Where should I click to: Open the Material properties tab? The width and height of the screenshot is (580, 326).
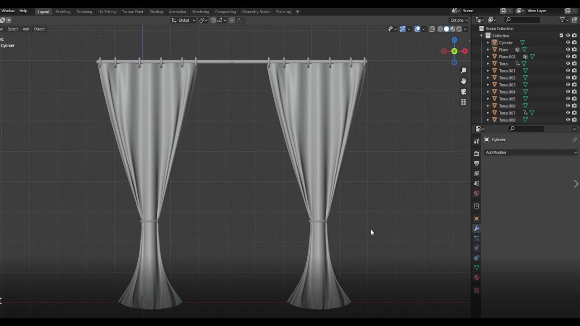coord(476,278)
